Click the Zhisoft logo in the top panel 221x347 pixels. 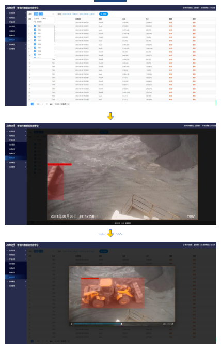point(11,8)
